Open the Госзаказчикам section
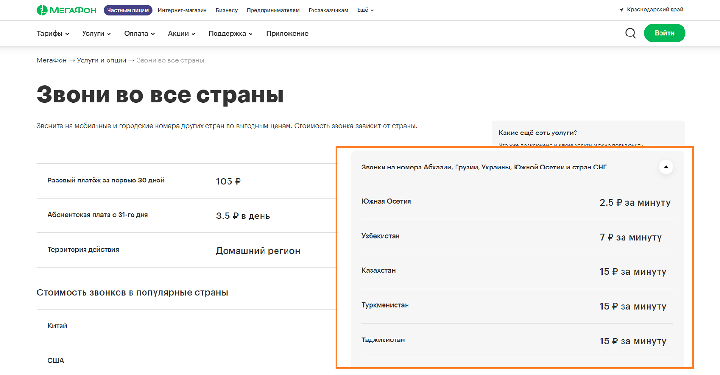720x375 pixels. 328,10
